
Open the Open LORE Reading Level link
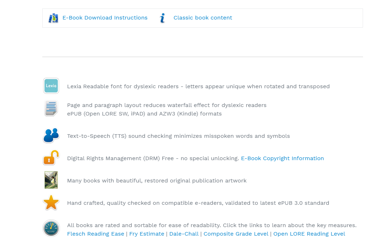(x=309, y=234)
